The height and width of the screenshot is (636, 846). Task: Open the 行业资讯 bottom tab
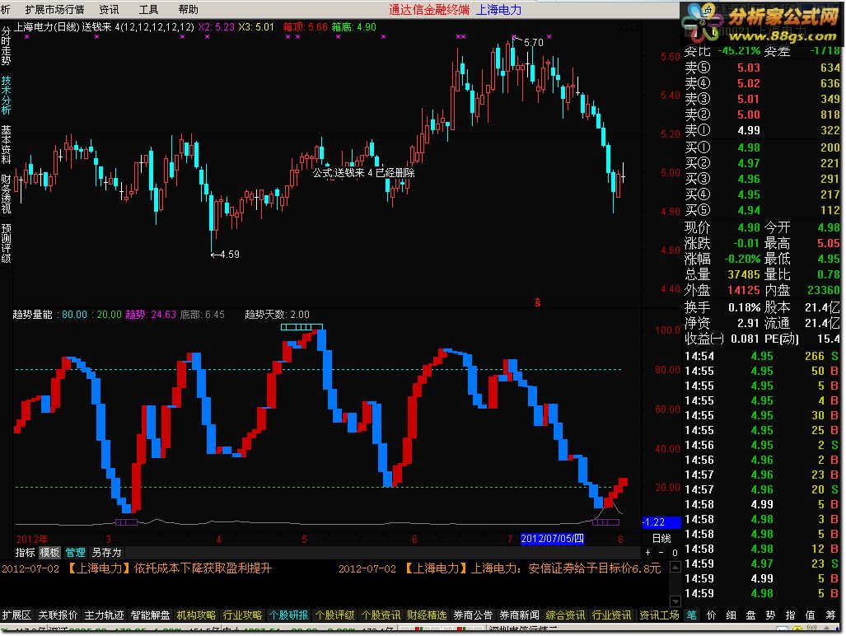click(x=611, y=615)
